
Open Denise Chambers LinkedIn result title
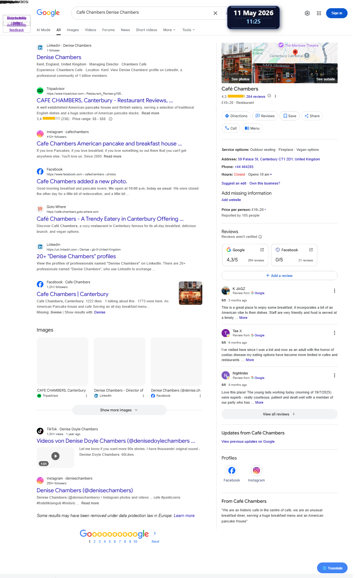pos(59,57)
